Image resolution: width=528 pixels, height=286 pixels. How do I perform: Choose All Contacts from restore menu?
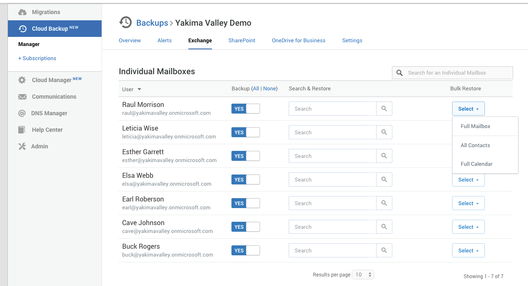[485, 145]
